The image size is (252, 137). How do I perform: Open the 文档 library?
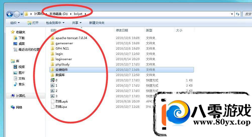tap(22, 79)
